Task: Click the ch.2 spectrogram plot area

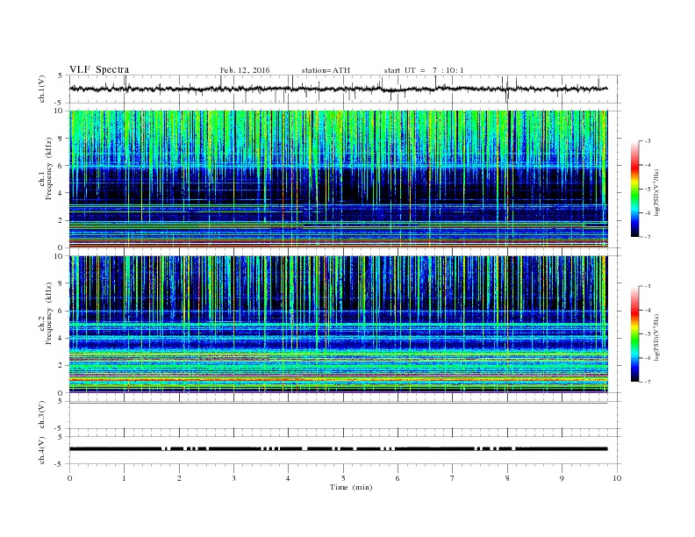Action: pos(339,325)
